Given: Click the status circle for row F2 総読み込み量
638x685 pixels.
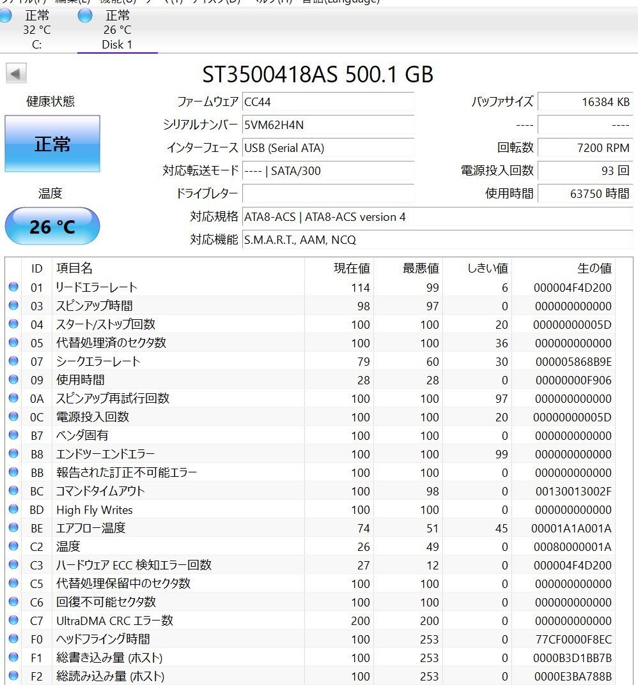Looking at the screenshot, I should click(x=13, y=676).
